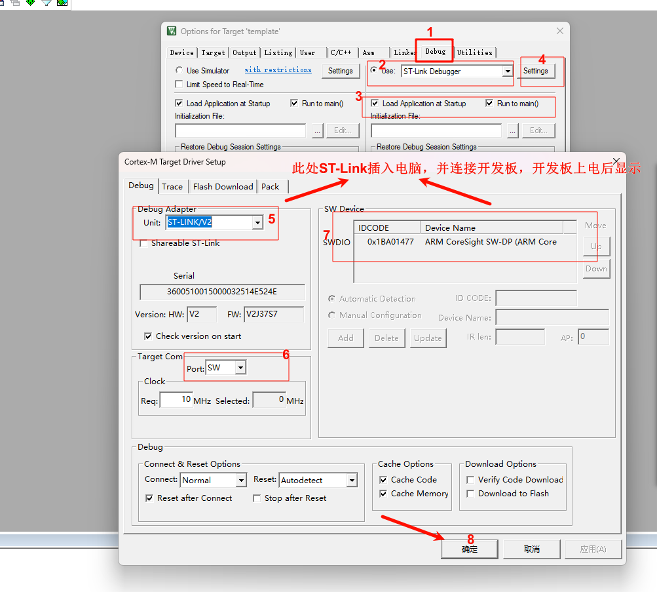The height and width of the screenshot is (592, 657).
Task: Click the Down button in SW Device
Action: click(596, 269)
